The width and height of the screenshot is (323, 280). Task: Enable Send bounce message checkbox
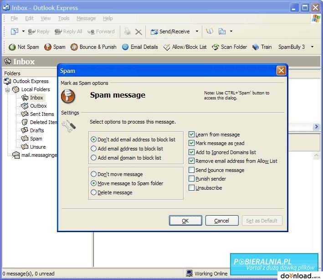tap(191, 170)
